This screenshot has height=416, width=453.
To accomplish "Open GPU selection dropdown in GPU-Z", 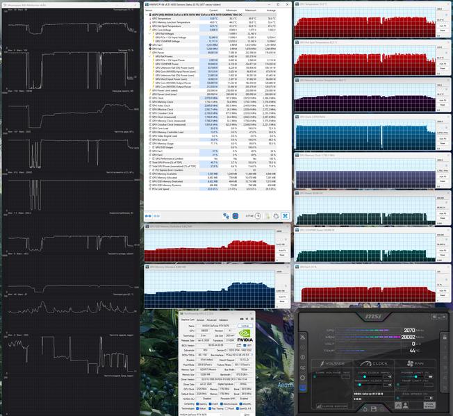I will click(x=201, y=415).
